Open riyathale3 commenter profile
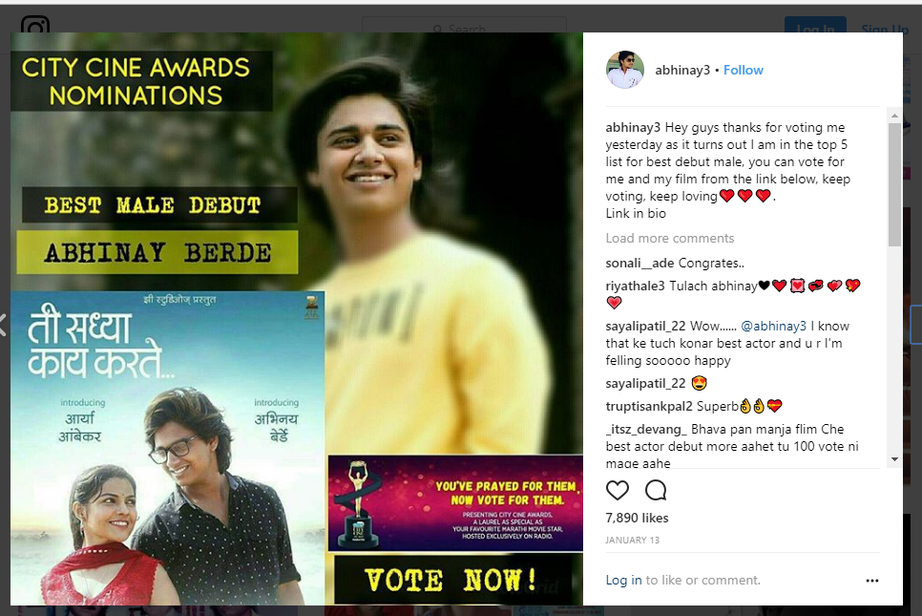Screen dimensions: 922x616 click(x=635, y=286)
